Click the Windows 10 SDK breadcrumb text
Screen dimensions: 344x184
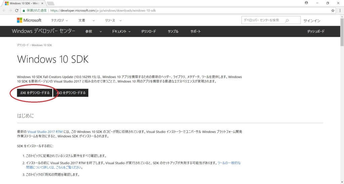point(42,45)
